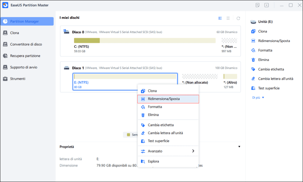Click the "lettera di unità" property label

click(x=71, y=159)
